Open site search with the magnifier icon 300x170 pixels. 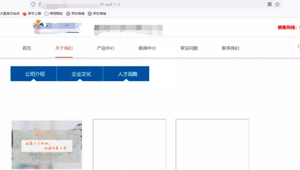pyautogui.click(x=299, y=46)
